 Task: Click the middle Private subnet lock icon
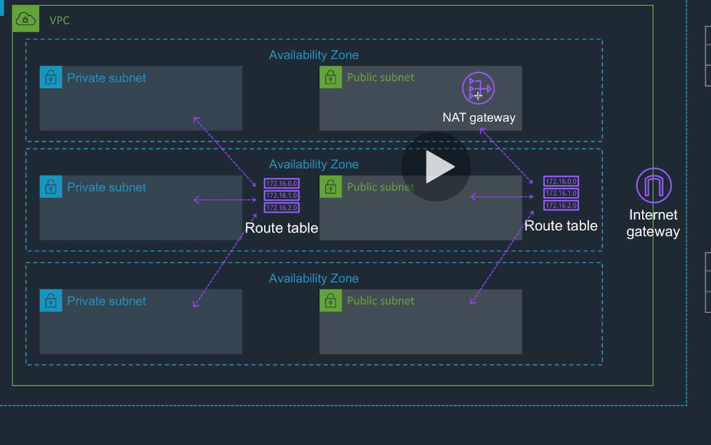(51, 186)
